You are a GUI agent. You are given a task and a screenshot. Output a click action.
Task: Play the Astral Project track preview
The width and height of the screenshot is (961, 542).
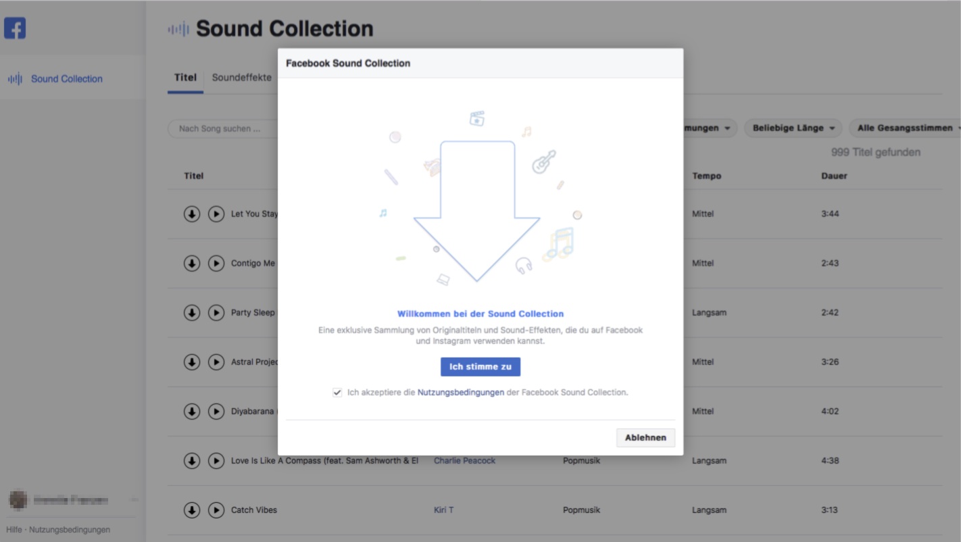pyautogui.click(x=216, y=362)
